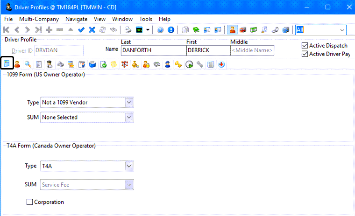Open the Multi-Company menu

pos(39,19)
